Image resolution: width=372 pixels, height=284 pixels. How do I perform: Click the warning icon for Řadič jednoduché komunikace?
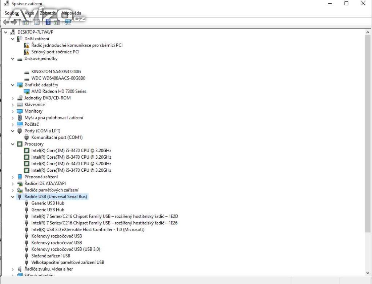tap(27, 45)
